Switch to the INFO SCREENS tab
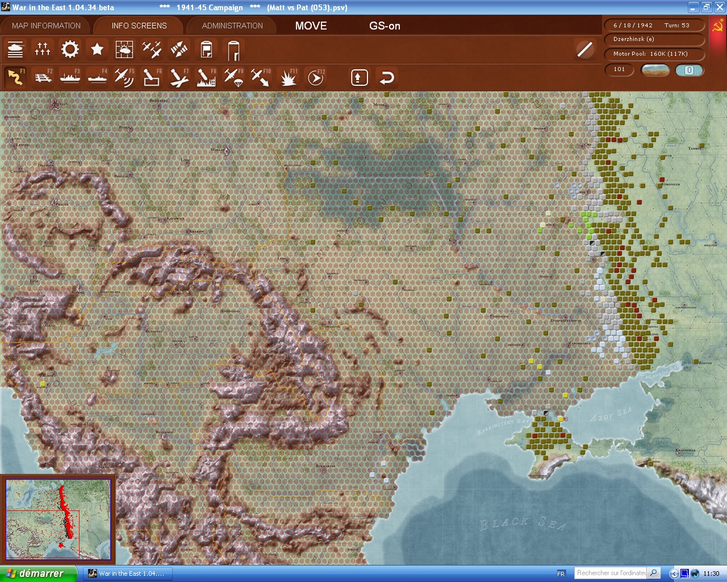The height and width of the screenshot is (582, 727). pos(139,26)
